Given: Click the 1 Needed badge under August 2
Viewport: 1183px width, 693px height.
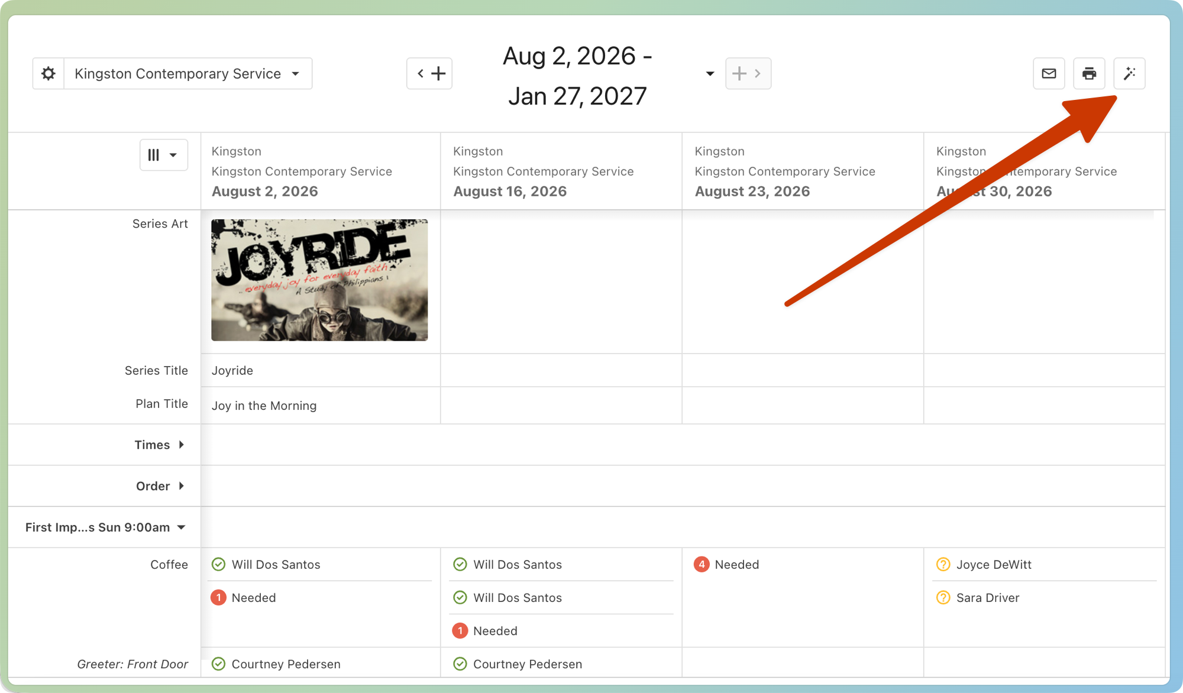Looking at the screenshot, I should [218, 598].
